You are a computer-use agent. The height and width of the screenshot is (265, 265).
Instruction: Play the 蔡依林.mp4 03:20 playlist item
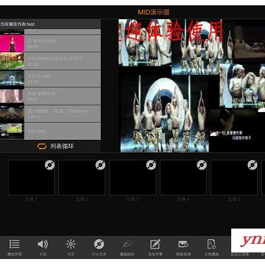click(x=62, y=44)
